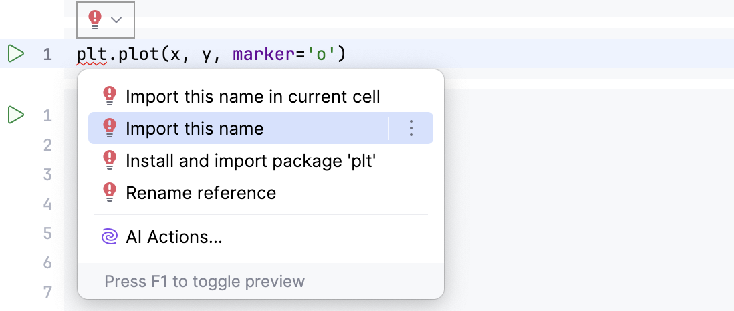
Task: Click line number 5 in the gutter
Action: [47, 233]
